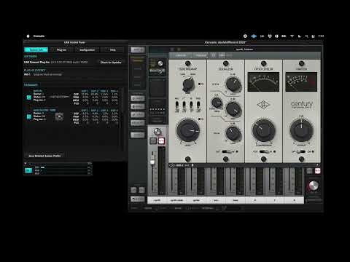Open the Console menu in the menu bar

point(39,36)
